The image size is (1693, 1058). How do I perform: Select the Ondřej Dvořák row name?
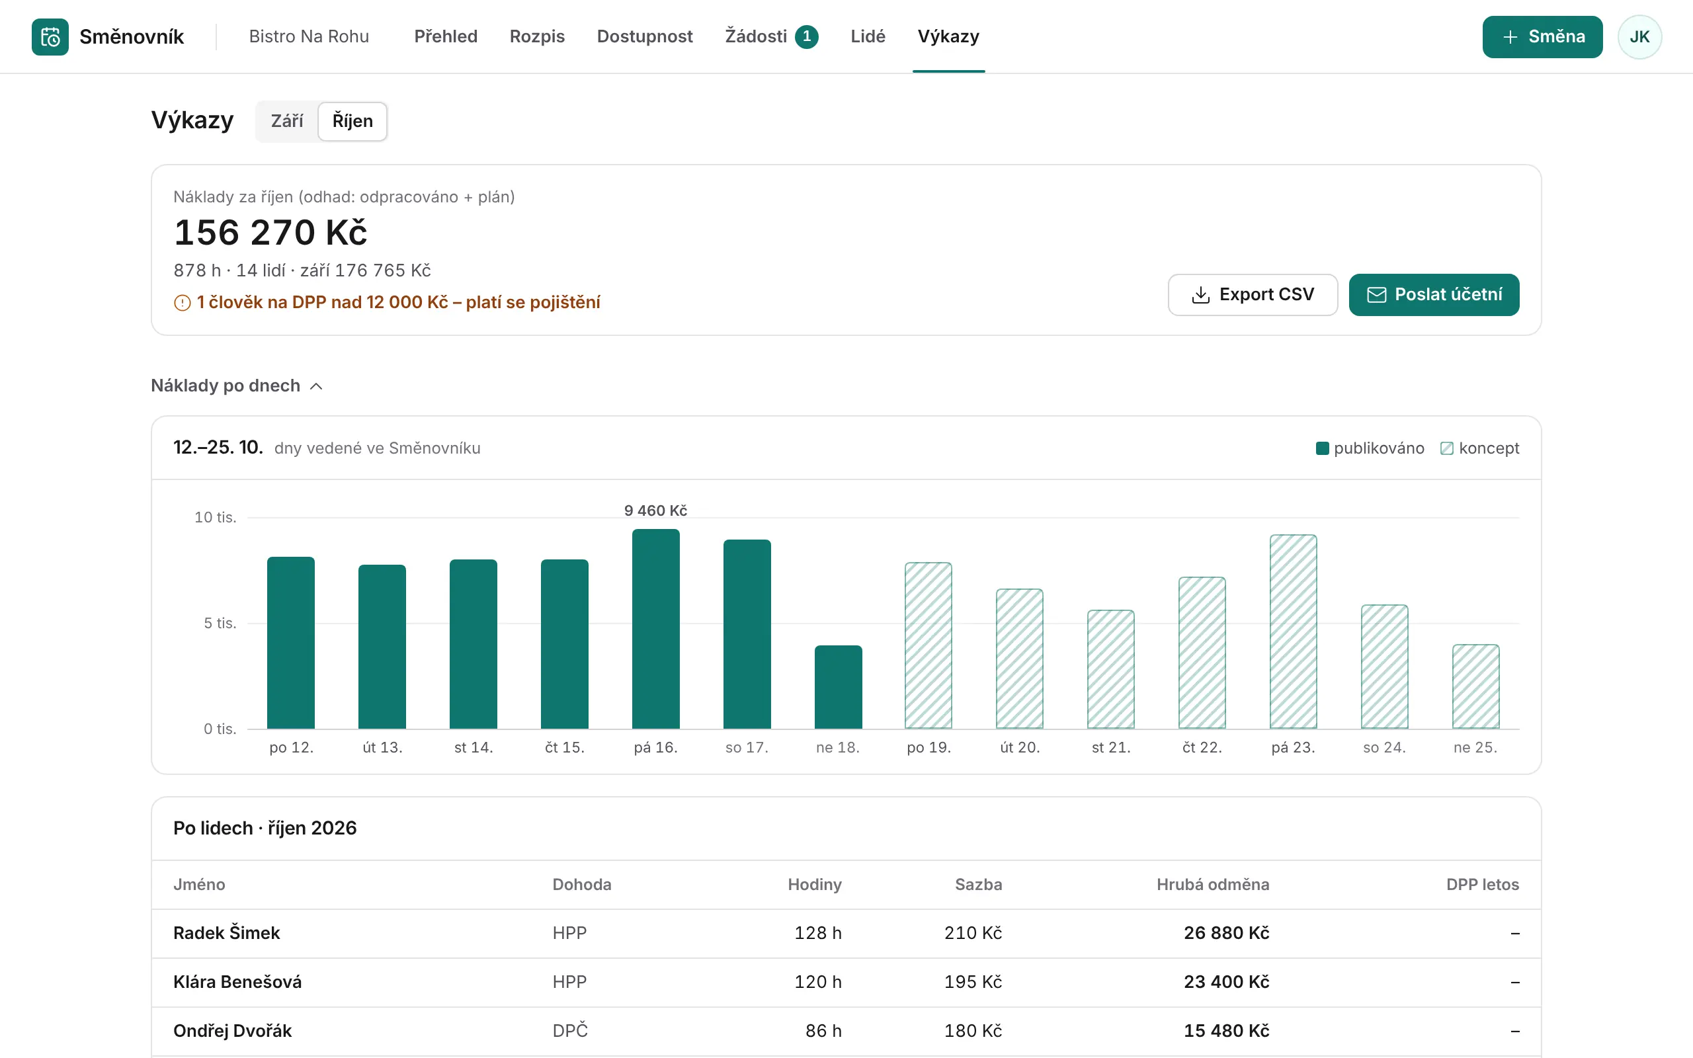(232, 1031)
